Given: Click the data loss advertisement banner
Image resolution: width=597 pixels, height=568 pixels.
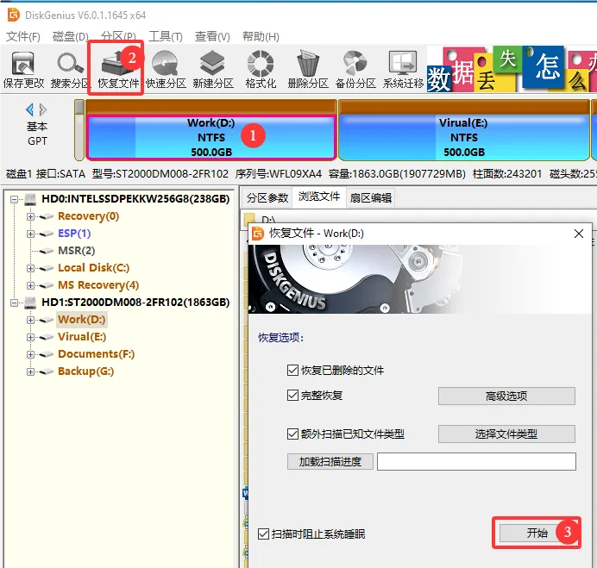Looking at the screenshot, I should pos(512,69).
